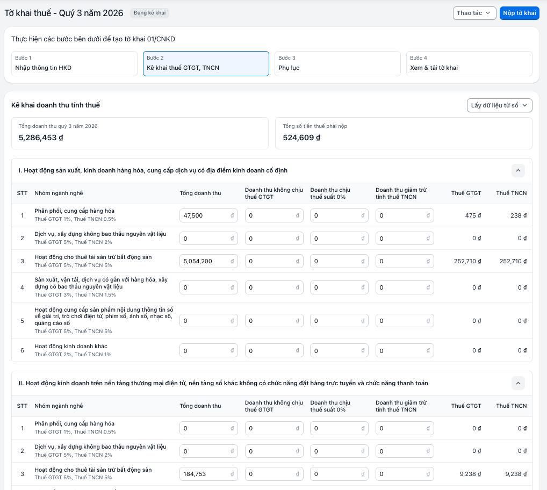Open Bước 4 Xem & tải tờ khai
The width and height of the screenshot is (547, 490).
pos(469,63)
